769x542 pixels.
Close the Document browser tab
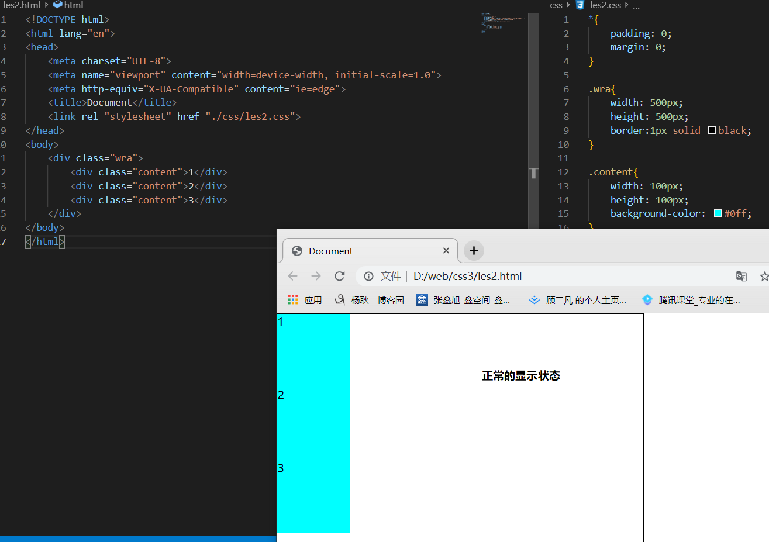[x=446, y=251]
